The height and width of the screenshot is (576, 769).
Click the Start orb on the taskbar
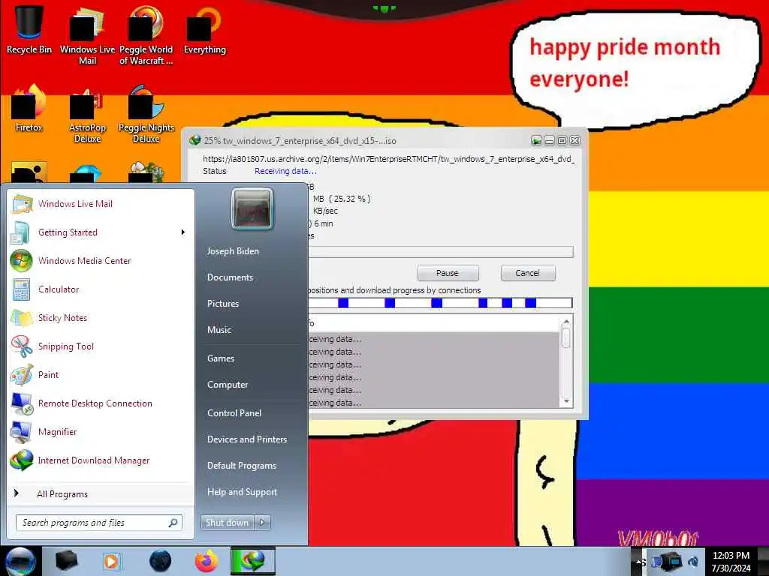click(x=20, y=561)
